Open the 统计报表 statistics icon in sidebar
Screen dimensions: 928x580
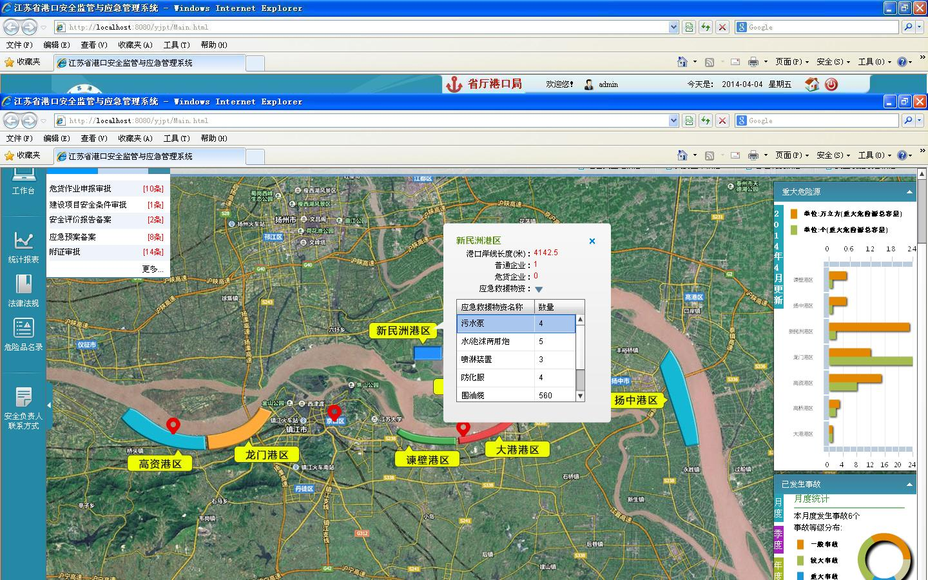[24, 241]
